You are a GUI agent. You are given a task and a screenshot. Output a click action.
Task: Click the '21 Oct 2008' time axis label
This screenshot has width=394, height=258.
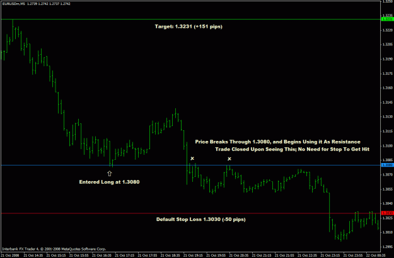pos(10,255)
